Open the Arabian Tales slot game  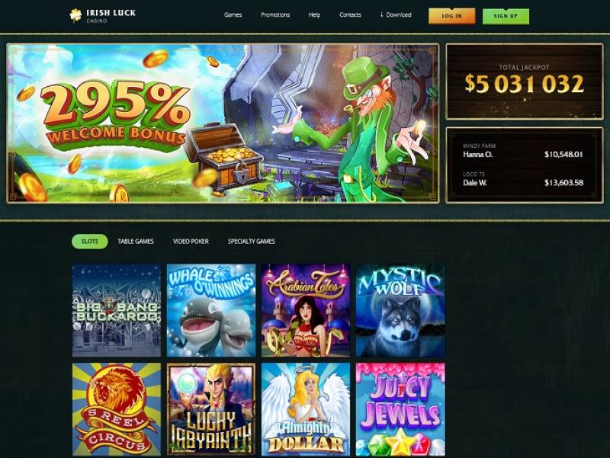(x=306, y=310)
